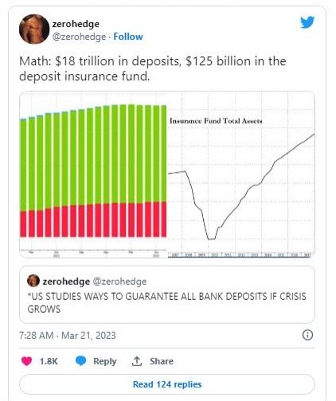
Task: Open quoted tweet about guaranteeing bank deposits
Action: coord(167,294)
